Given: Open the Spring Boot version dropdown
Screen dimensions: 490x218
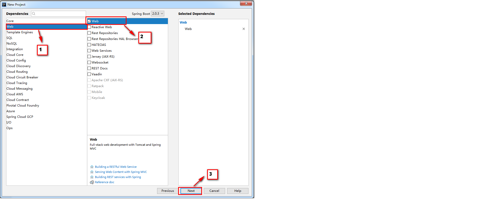Looking at the screenshot, I should [158, 14].
